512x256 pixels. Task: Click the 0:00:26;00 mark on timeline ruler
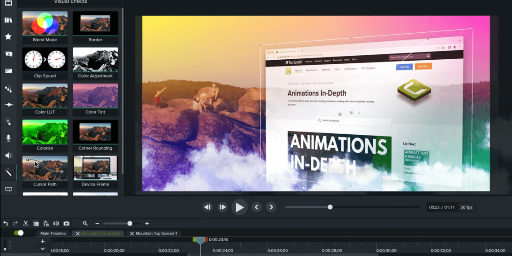[278, 251]
